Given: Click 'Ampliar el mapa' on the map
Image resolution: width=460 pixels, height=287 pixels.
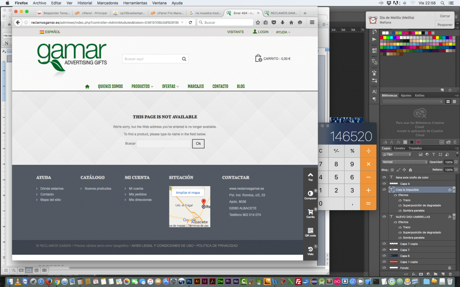Looking at the screenshot, I should point(188,192).
